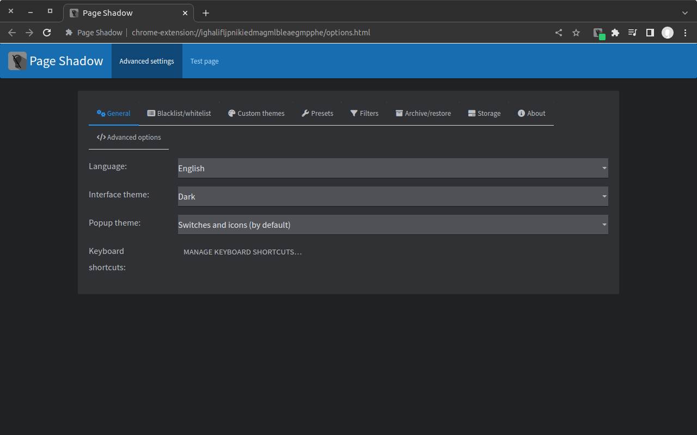Image resolution: width=697 pixels, height=435 pixels.
Task: Open the About tab
Action: pyautogui.click(x=531, y=114)
